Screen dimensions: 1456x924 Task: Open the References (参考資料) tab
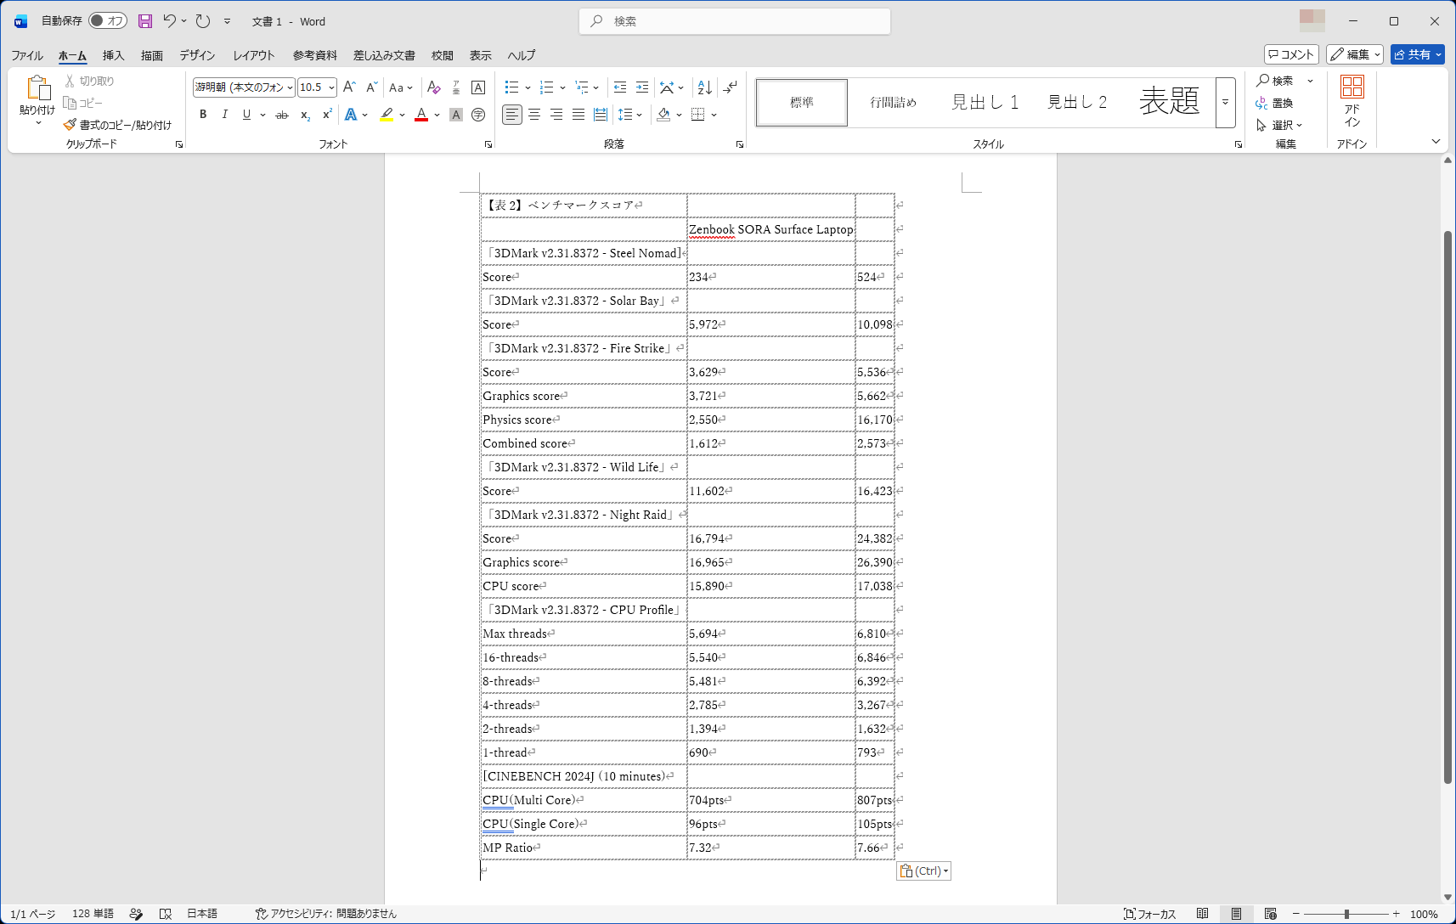[315, 55]
